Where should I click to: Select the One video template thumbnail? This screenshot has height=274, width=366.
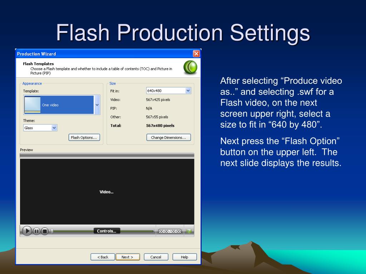click(33, 105)
